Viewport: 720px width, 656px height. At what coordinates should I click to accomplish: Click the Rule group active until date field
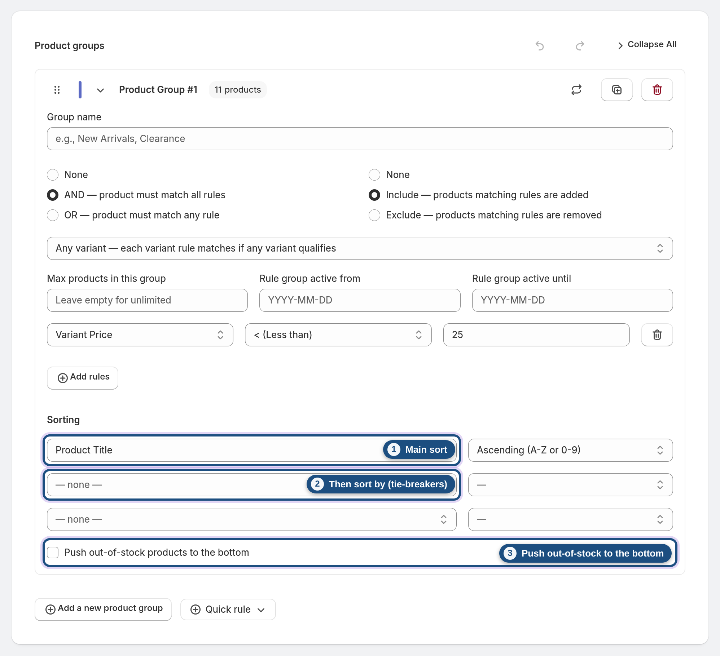[x=572, y=300]
